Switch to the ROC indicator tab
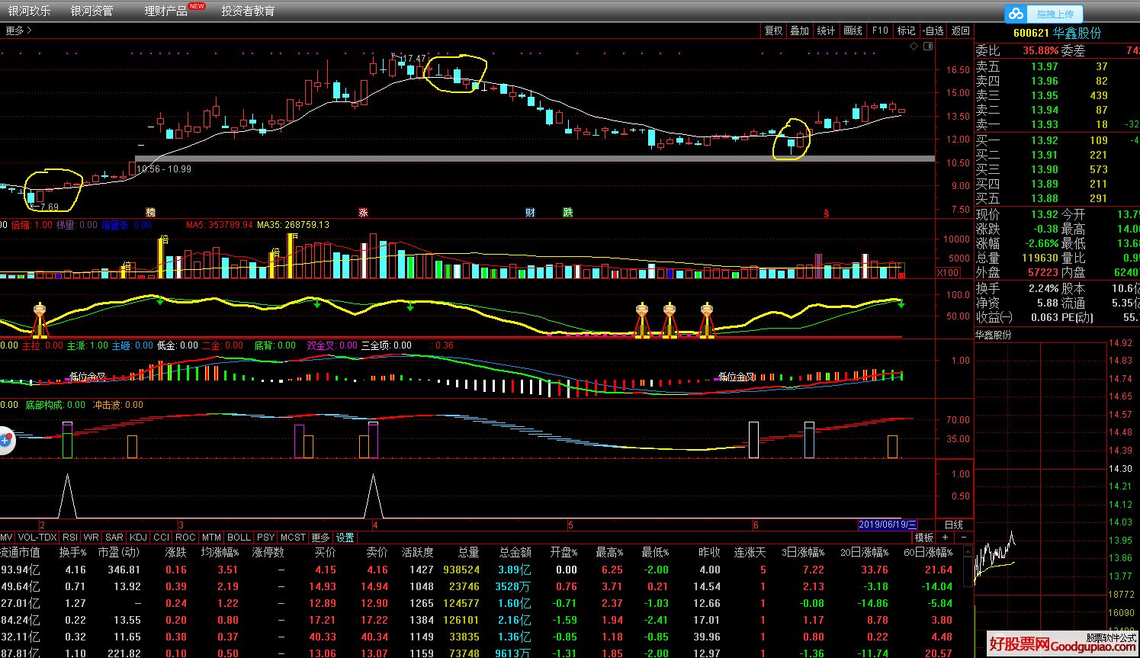 click(185, 538)
